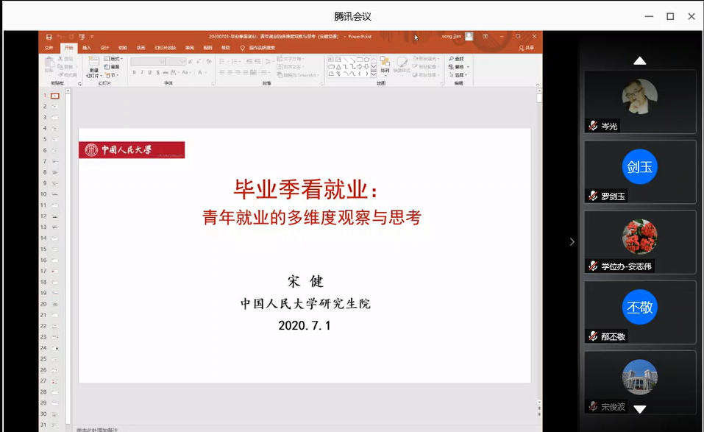
Task: Click the Decrease Font Size icon
Action: point(199,62)
